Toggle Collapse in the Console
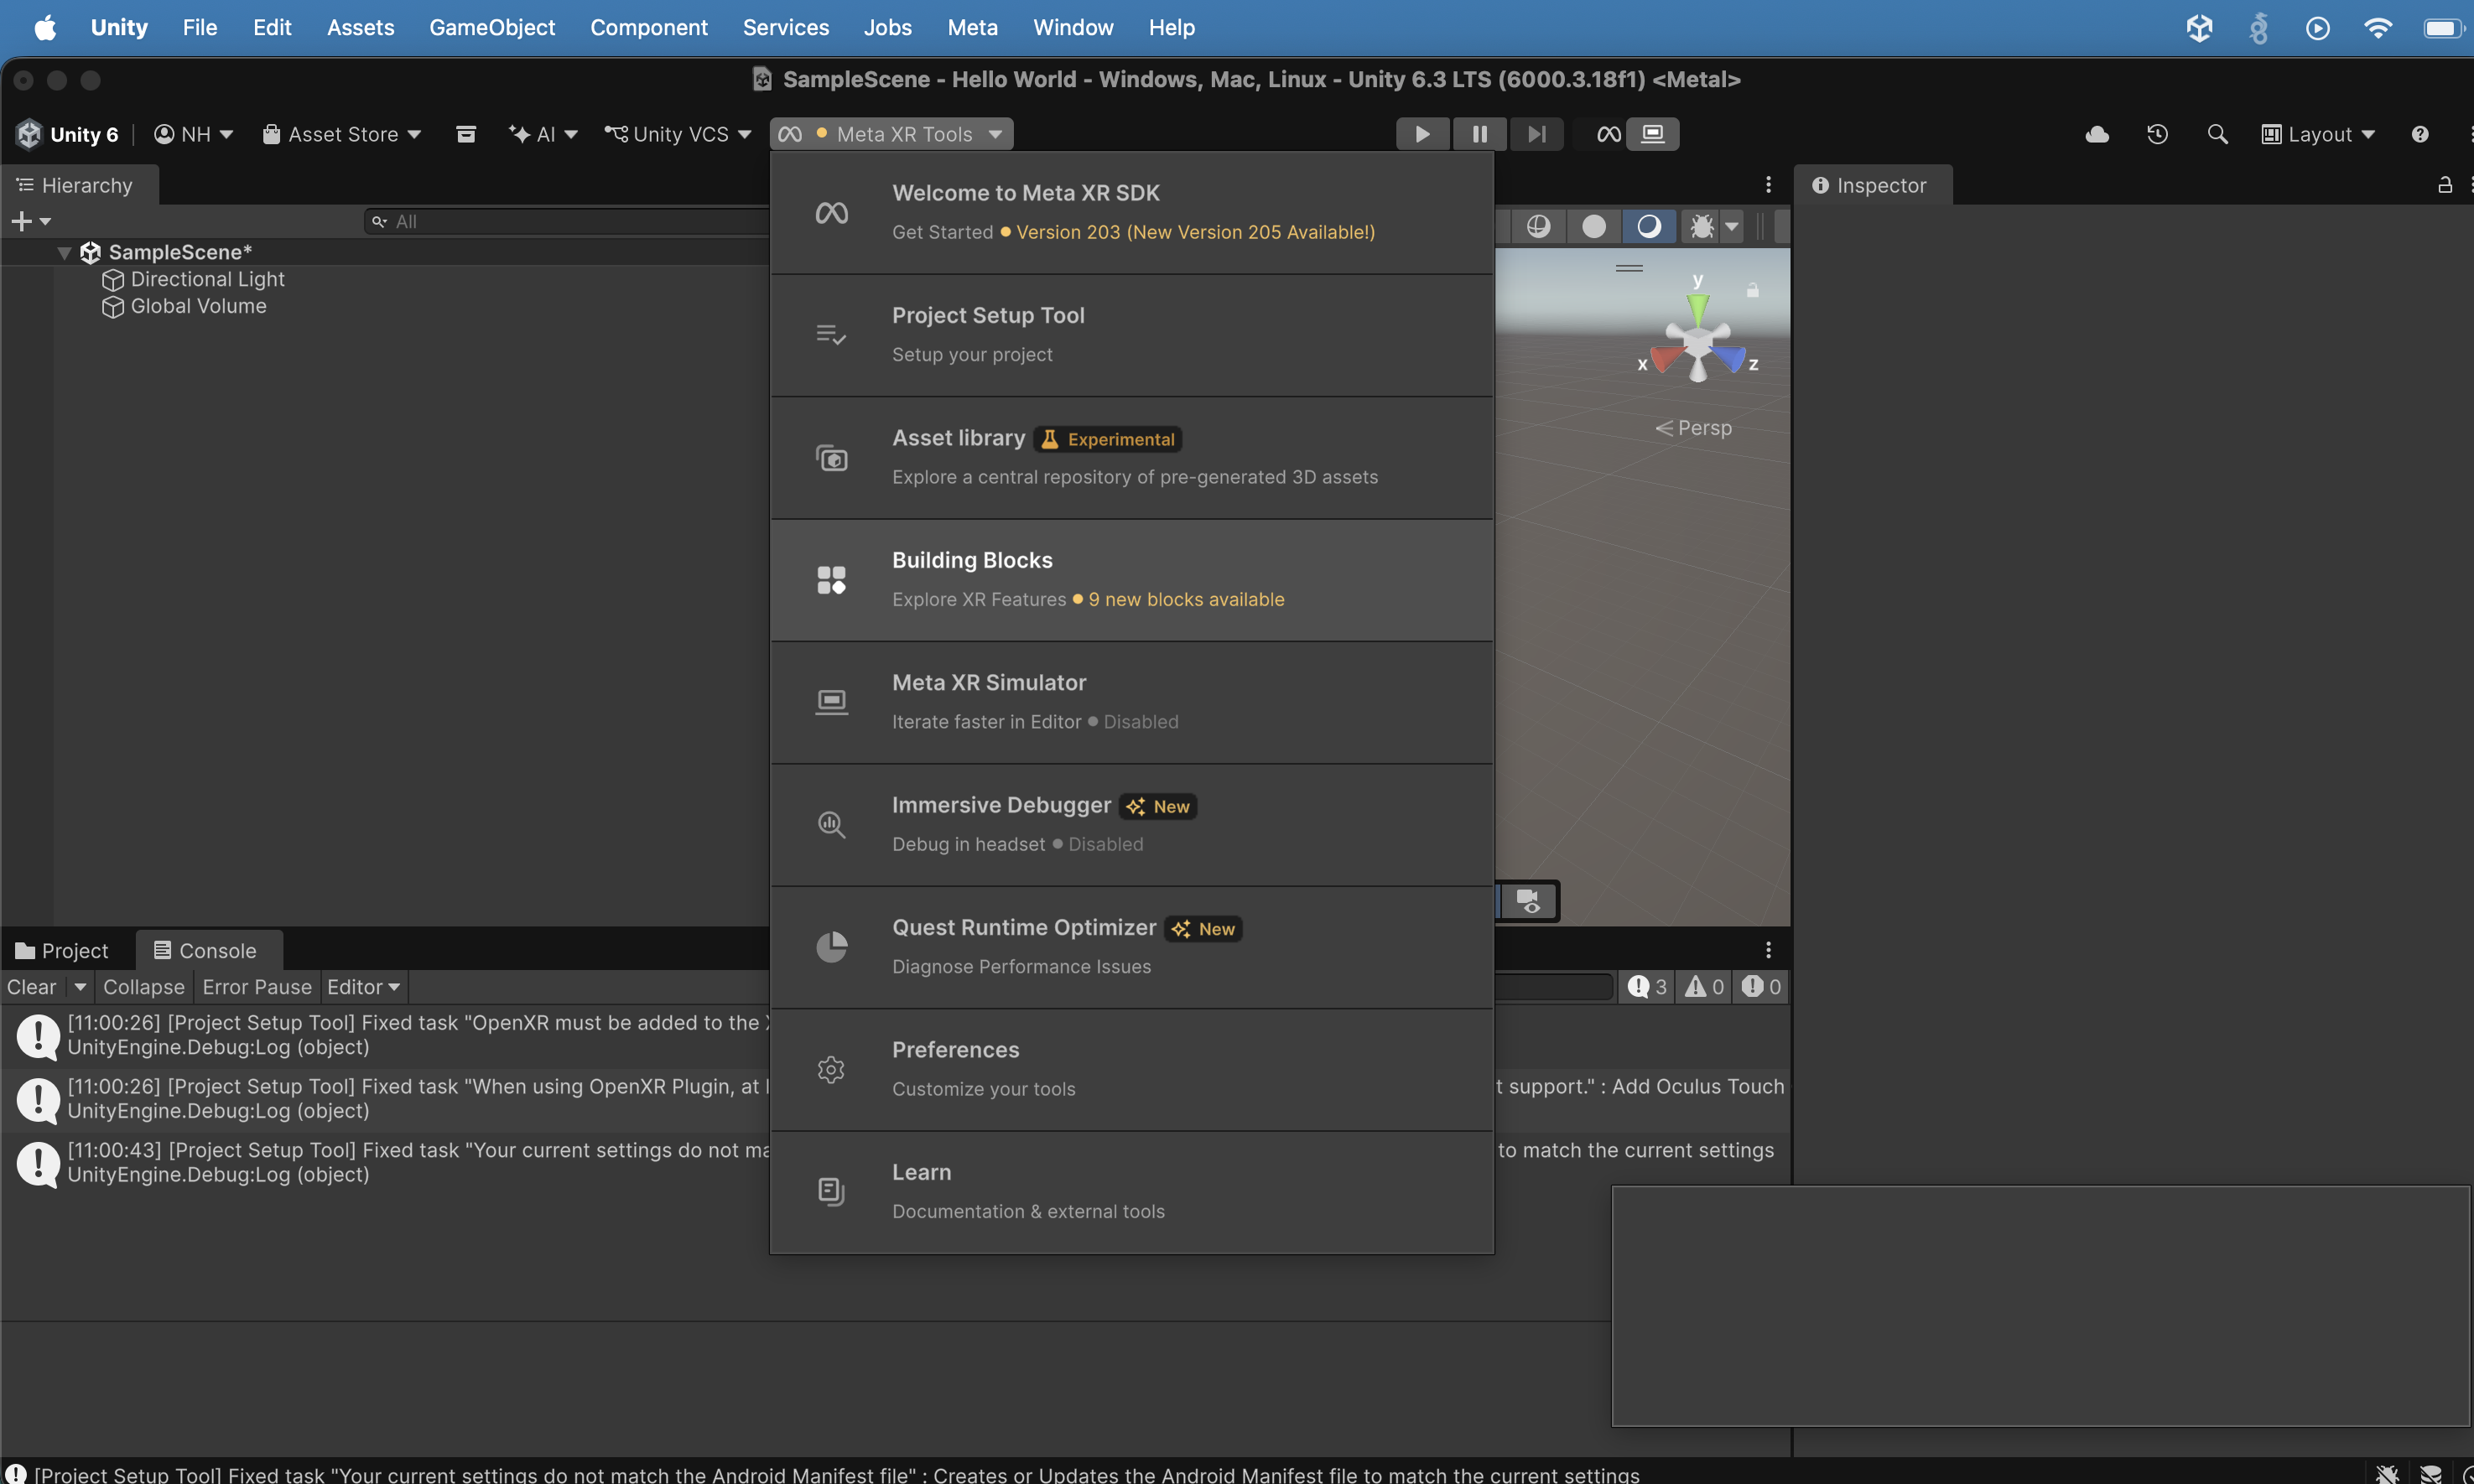 click(x=144, y=987)
